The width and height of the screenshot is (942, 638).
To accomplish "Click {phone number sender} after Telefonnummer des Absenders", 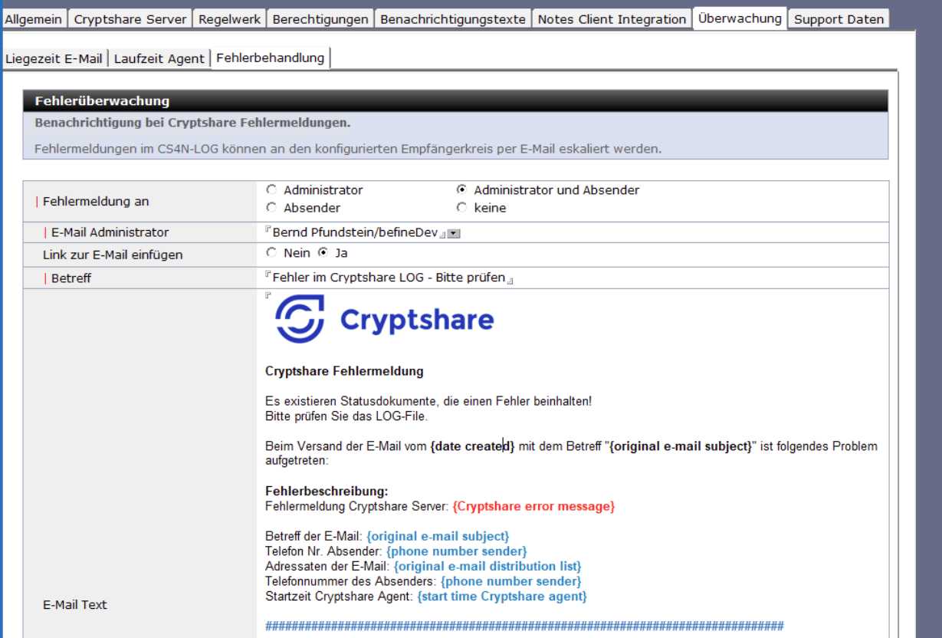I will pyautogui.click(x=511, y=581).
